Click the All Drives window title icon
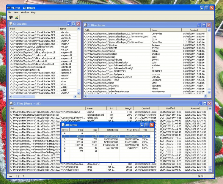This screenshot has width=223, height=184. (63, 125)
